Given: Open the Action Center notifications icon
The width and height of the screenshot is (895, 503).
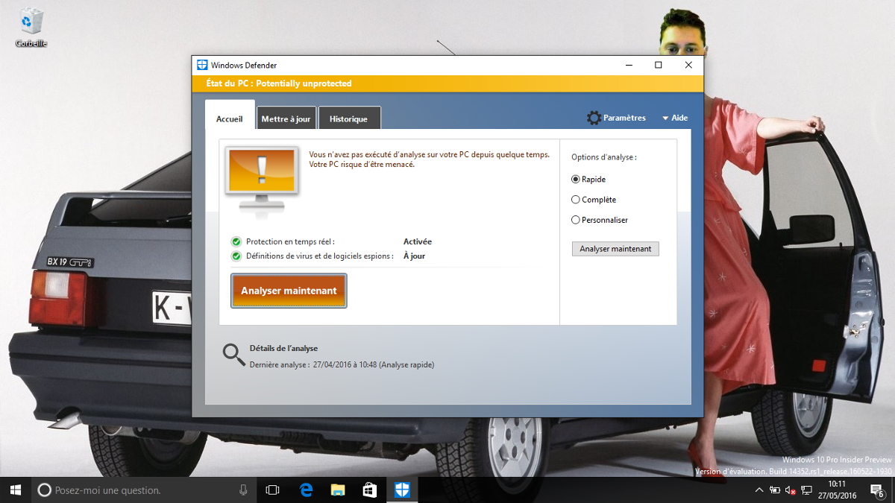Looking at the screenshot, I should pyautogui.click(x=876, y=490).
